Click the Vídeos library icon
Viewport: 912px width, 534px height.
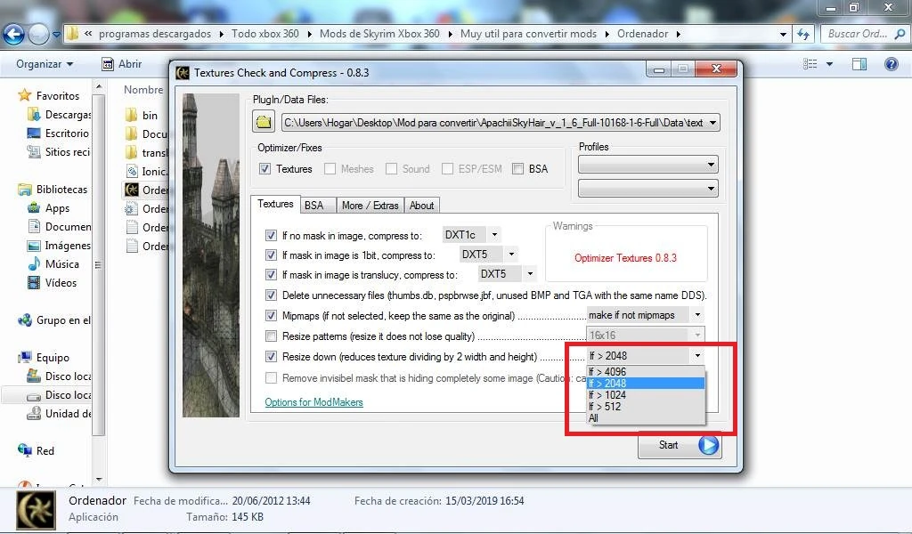click(34, 282)
